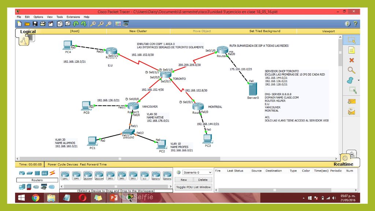Open PowerPoint from the taskbar
The width and height of the screenshot is (375, 211).
pyautogui.click(x=114, y=198)
